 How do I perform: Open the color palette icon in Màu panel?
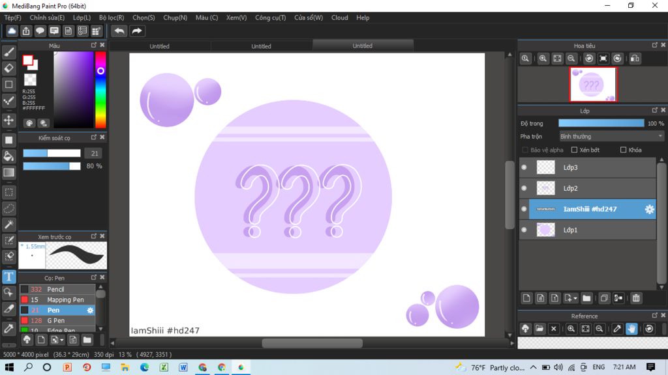click(29, 123)
